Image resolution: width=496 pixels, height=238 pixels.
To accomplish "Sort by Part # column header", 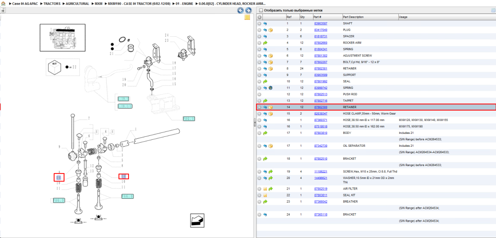I will pyautogui.click(x=327, y=17).
